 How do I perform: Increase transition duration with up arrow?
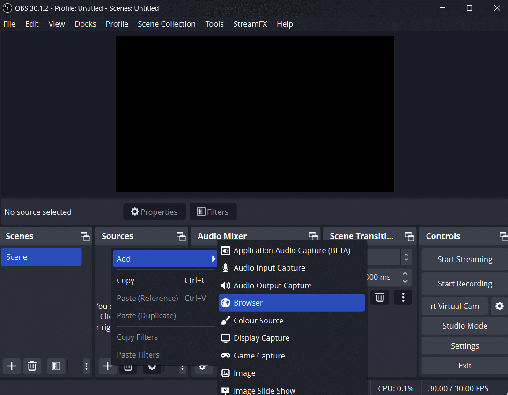pyautogui.click(x=405, y=274)
